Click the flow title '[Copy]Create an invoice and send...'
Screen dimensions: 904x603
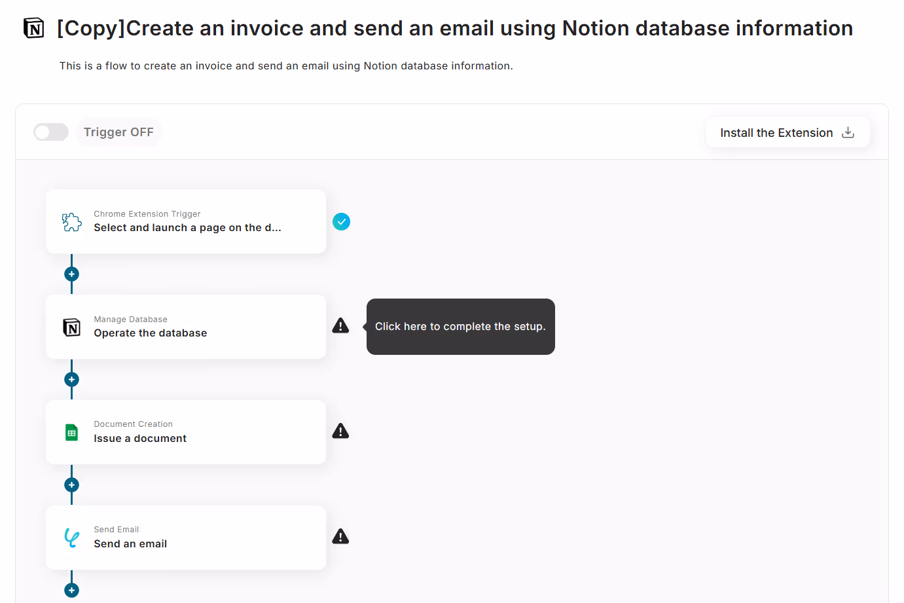point(455,28)
